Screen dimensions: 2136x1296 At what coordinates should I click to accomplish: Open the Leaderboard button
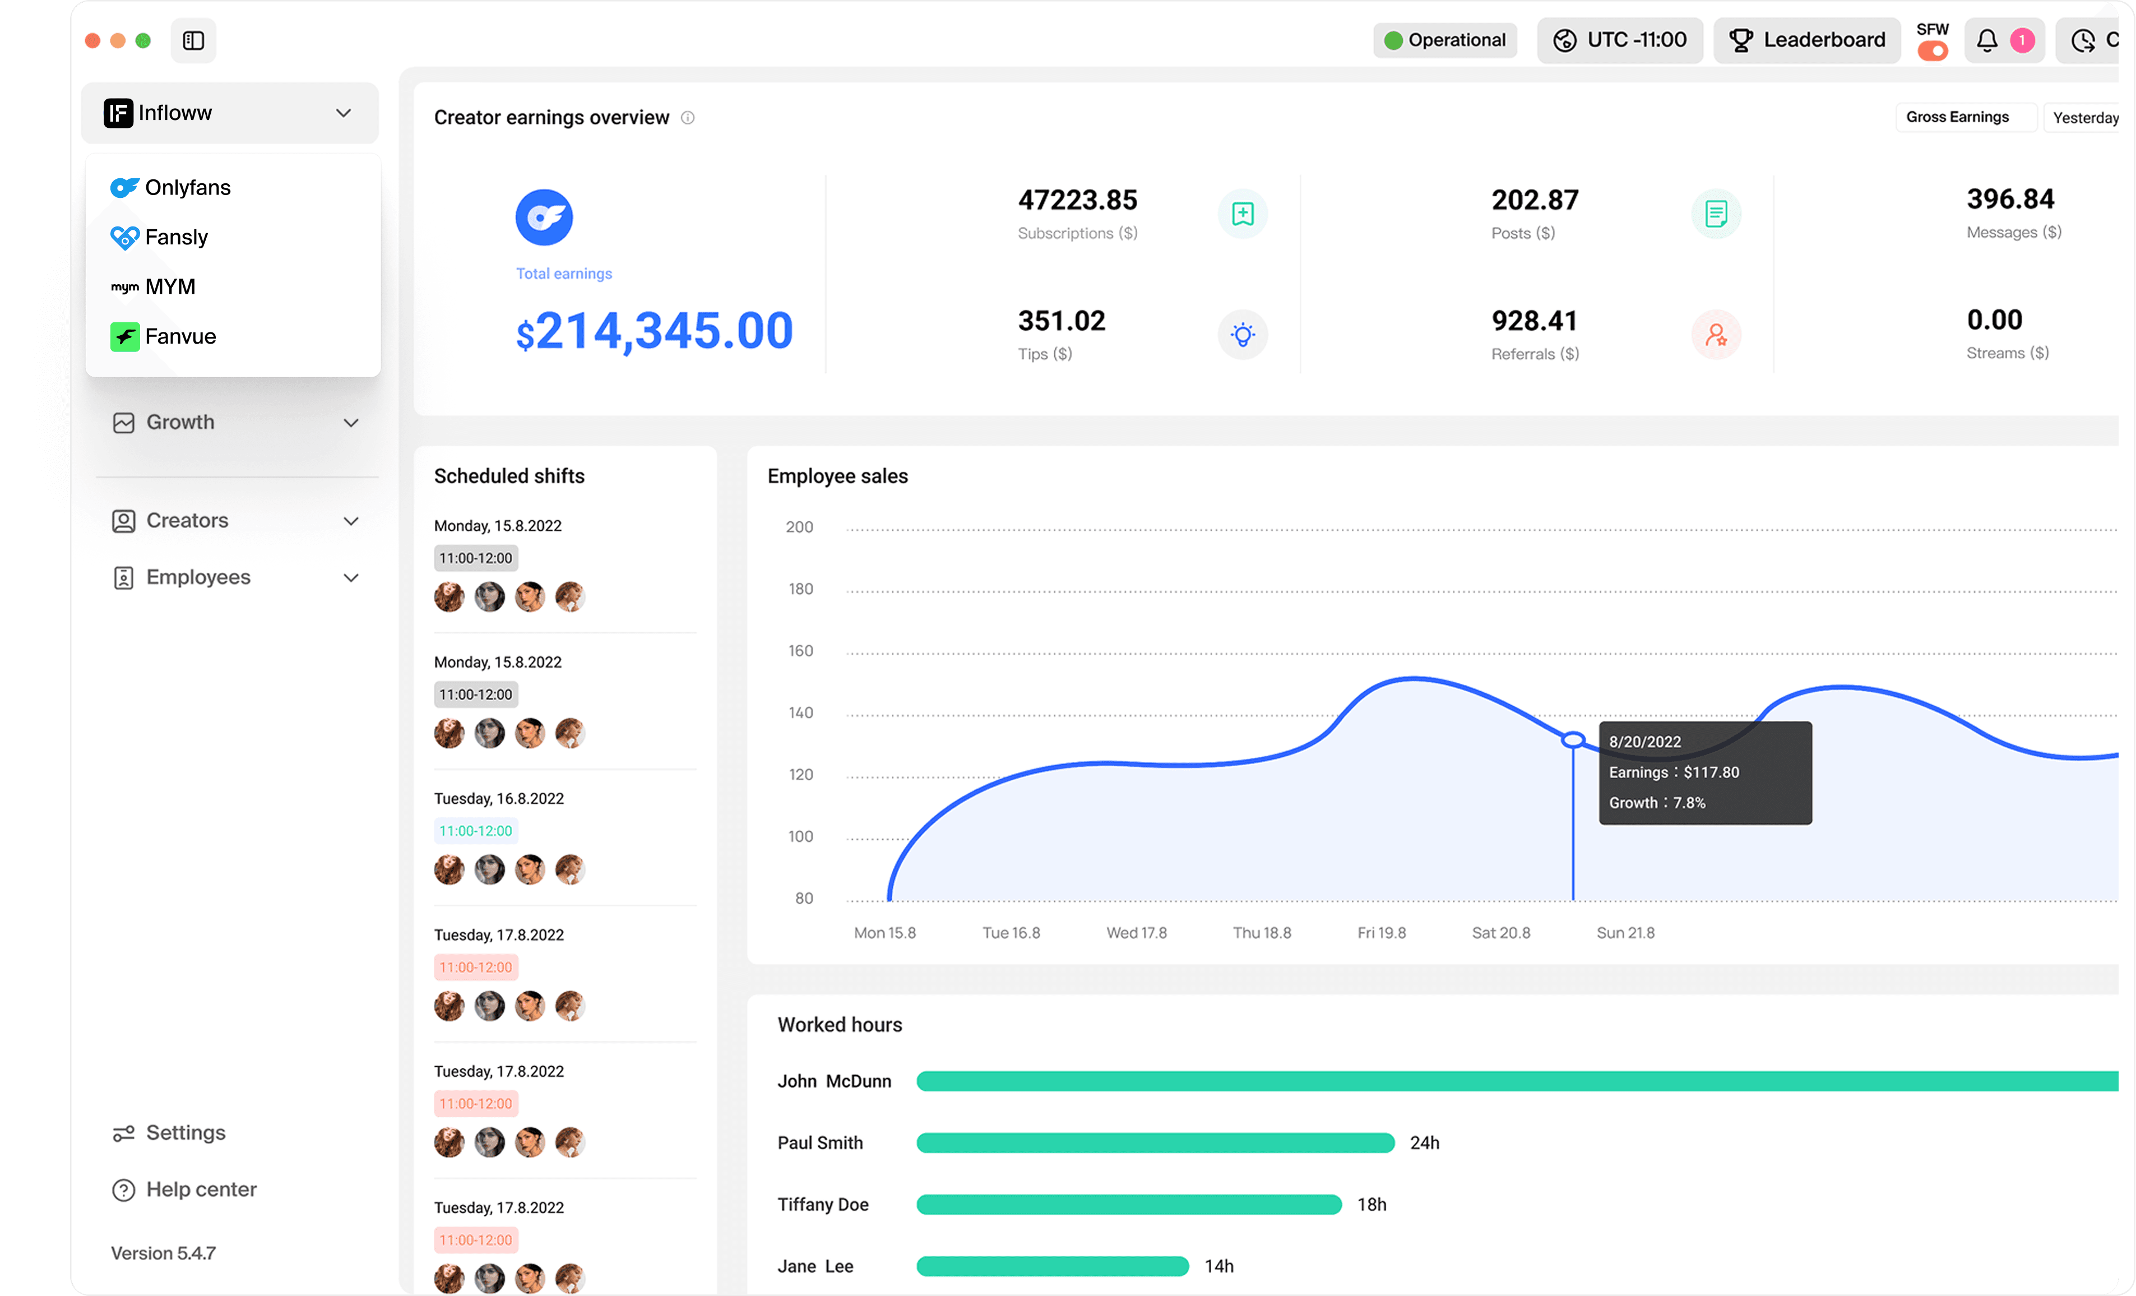pyautogui.click(x=1806, y=41)
